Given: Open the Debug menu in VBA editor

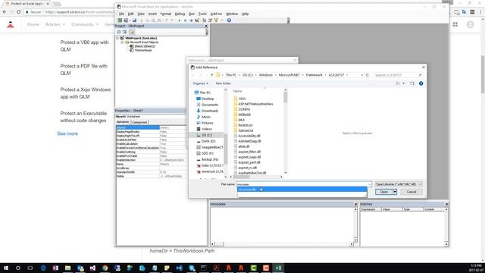Looking at the screenshot, I should coord(180,14).
